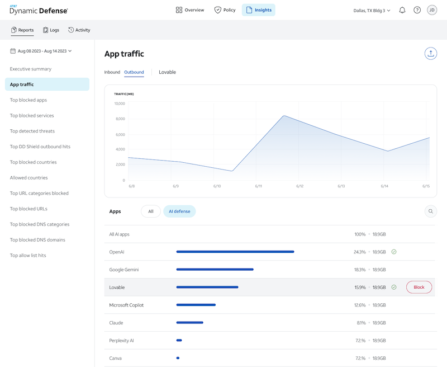The height and width of the screenshot is (367, 447).
Task: Select the OpenAI app row
Action: [x=270, y=252]
